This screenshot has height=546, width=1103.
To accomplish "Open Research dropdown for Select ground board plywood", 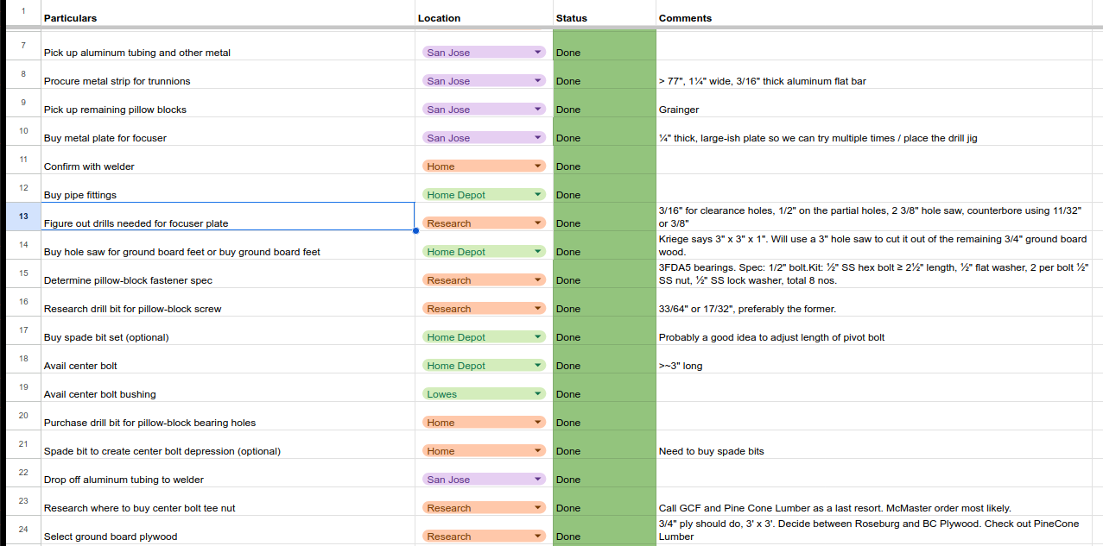I will (538, 537).
